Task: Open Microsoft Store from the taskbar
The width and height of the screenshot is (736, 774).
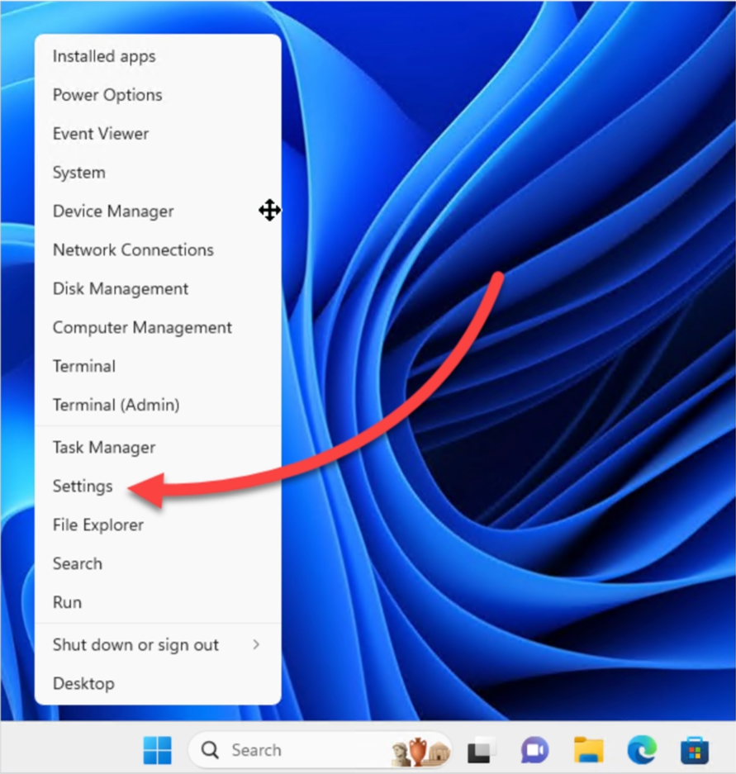Action: click(695, 750)
